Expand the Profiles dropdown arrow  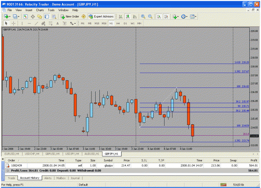point(19,17)
